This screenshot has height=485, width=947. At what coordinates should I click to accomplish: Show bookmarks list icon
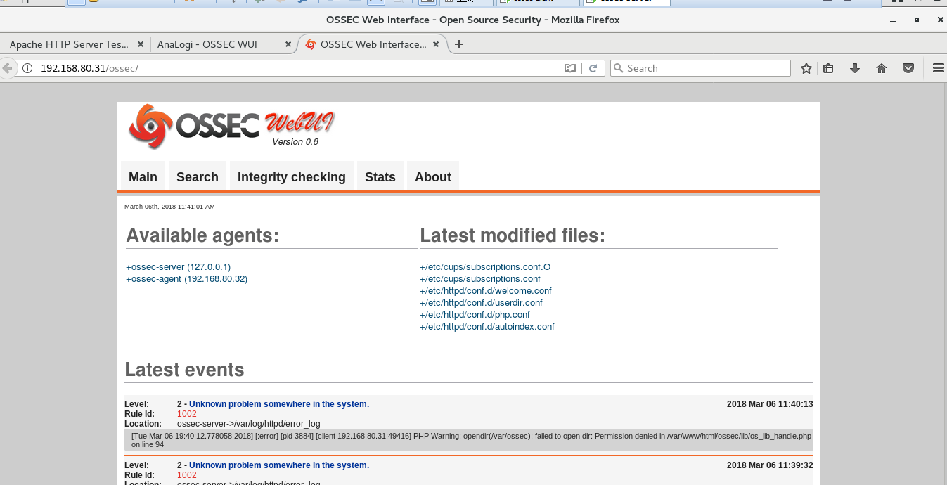828,68
